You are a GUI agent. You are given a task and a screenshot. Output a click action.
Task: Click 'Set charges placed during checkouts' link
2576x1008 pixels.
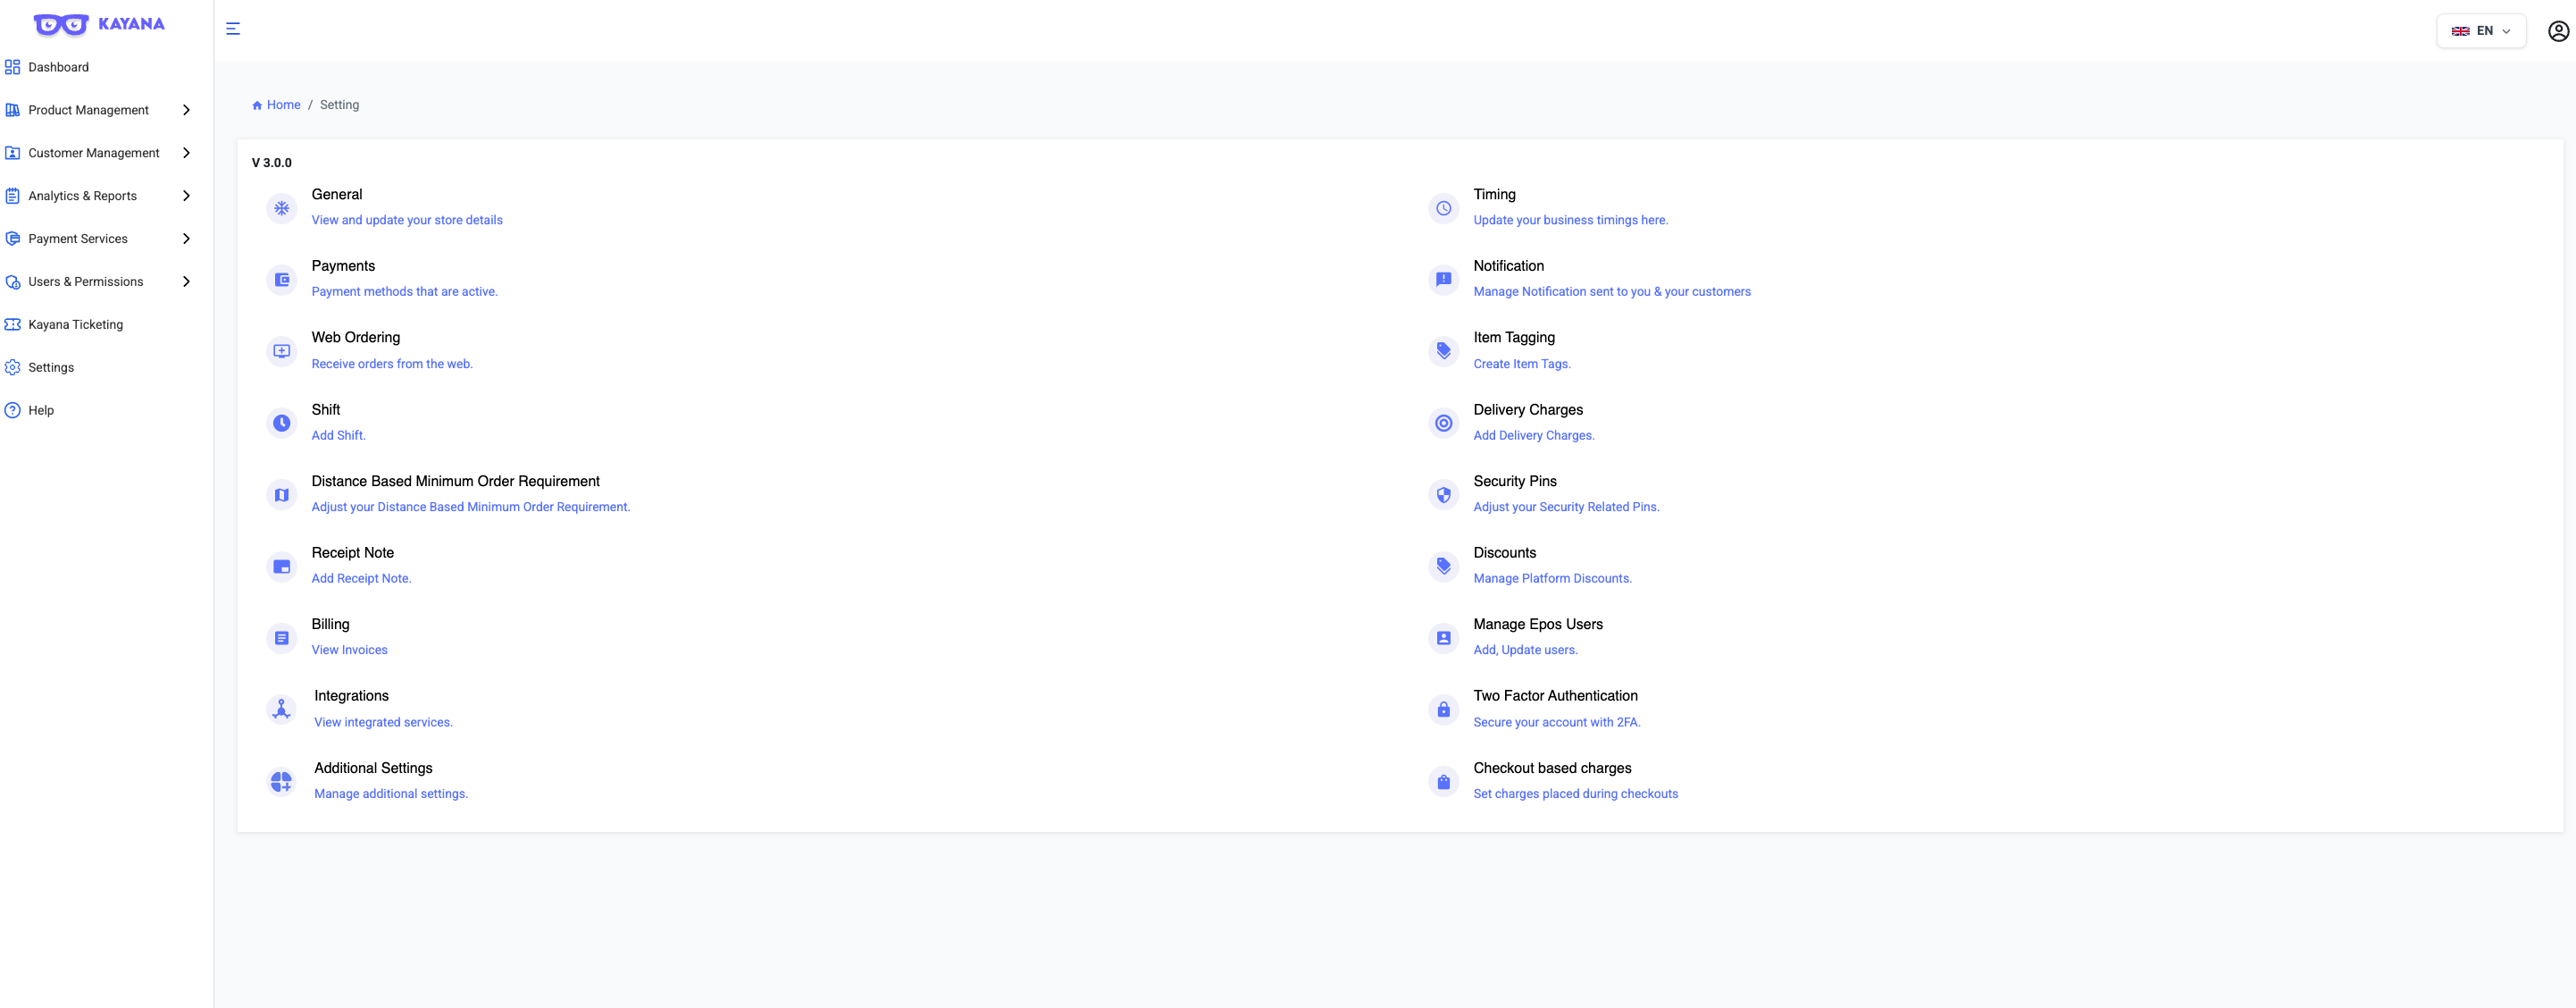(1575, 794)
